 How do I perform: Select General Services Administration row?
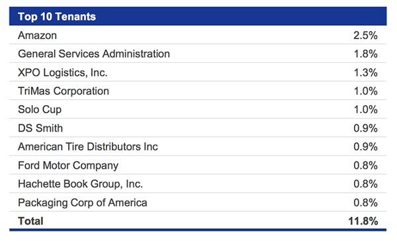coord(198,54)
